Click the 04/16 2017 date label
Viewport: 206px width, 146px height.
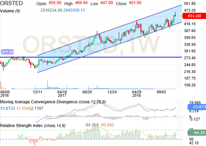pos(62,94)
